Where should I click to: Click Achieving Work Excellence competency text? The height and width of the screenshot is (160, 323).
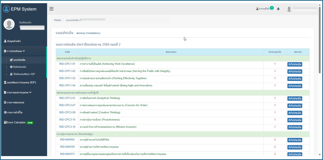[107, 64]
